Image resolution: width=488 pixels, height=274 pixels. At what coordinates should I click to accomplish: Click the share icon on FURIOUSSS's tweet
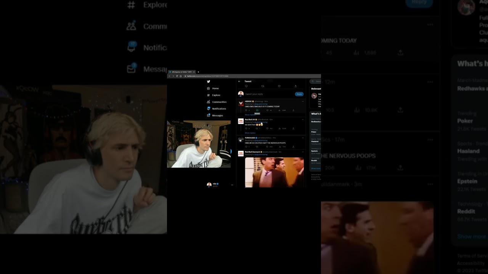coord(293,147)
